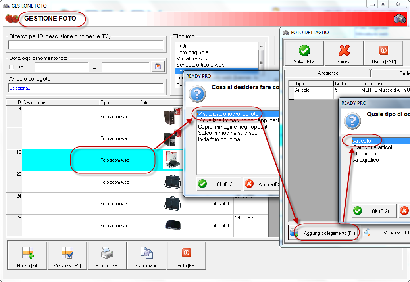
Task: Confirm object type with OK (F12)
Action: pyautogui.click(x=374, y=211)
